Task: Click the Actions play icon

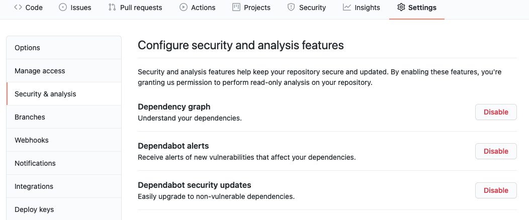Action: click(x=184, y=8)
